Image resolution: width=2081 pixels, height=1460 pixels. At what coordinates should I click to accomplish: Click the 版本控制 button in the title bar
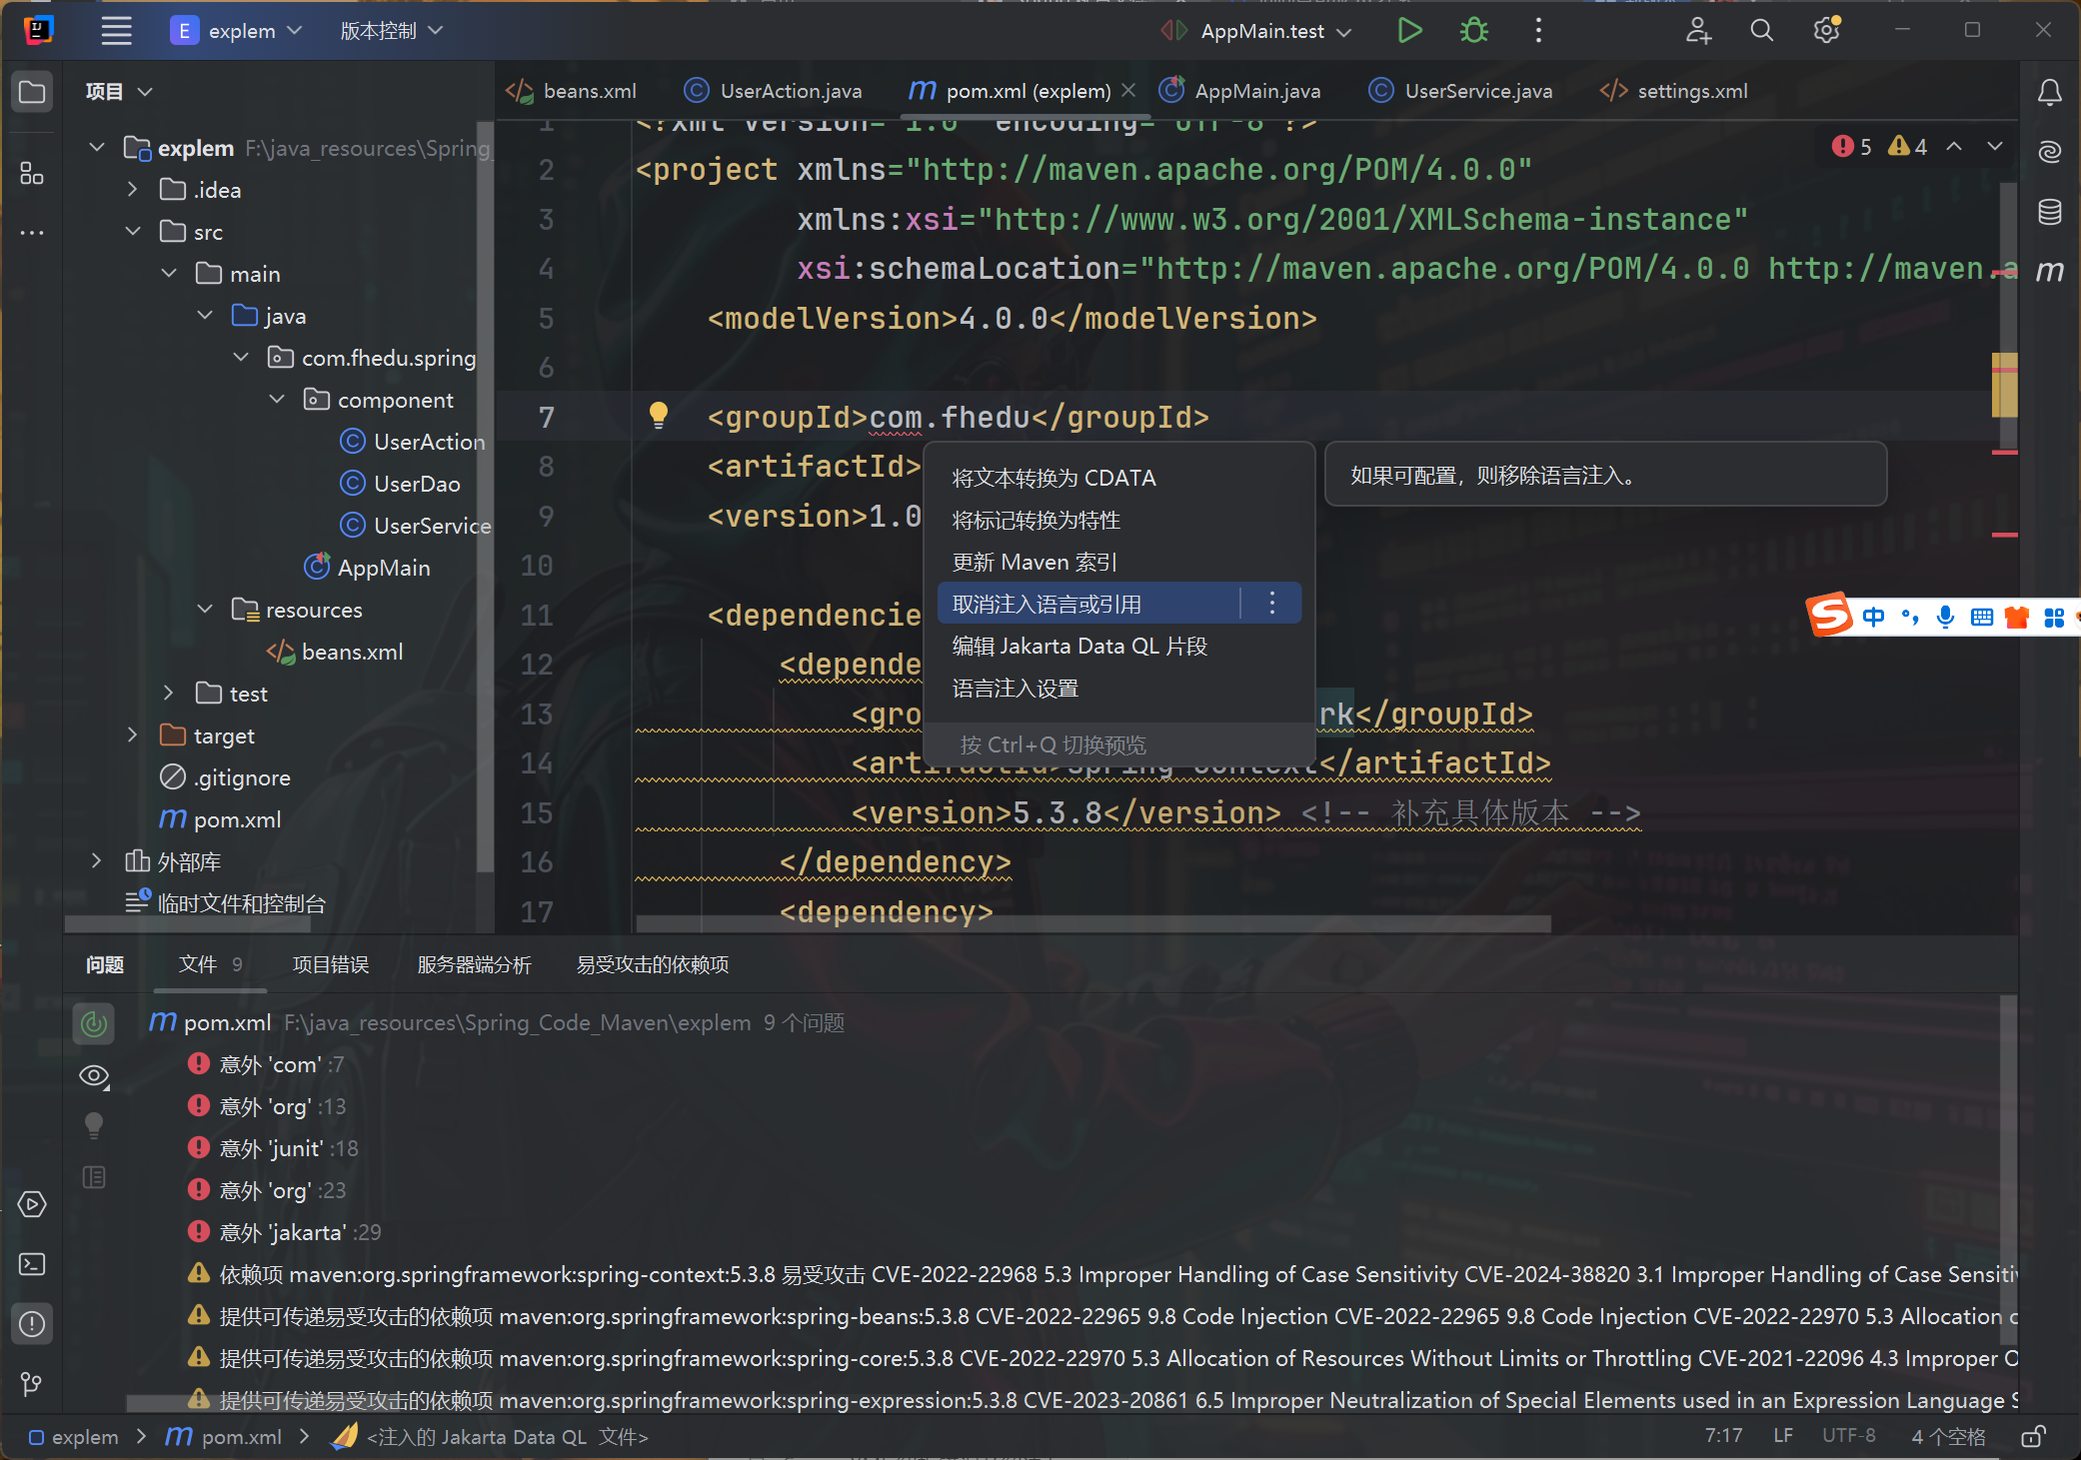390,31
